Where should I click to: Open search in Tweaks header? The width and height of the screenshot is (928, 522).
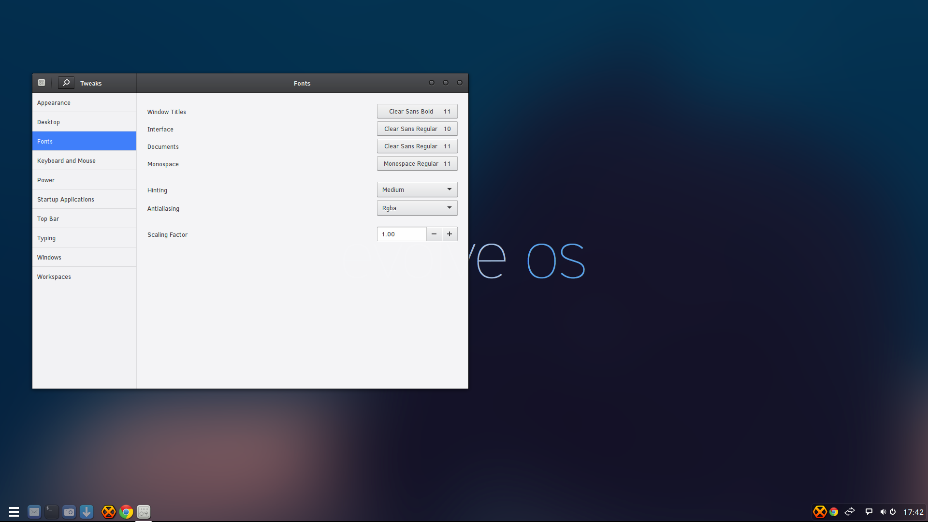click(x=66, y=83)
